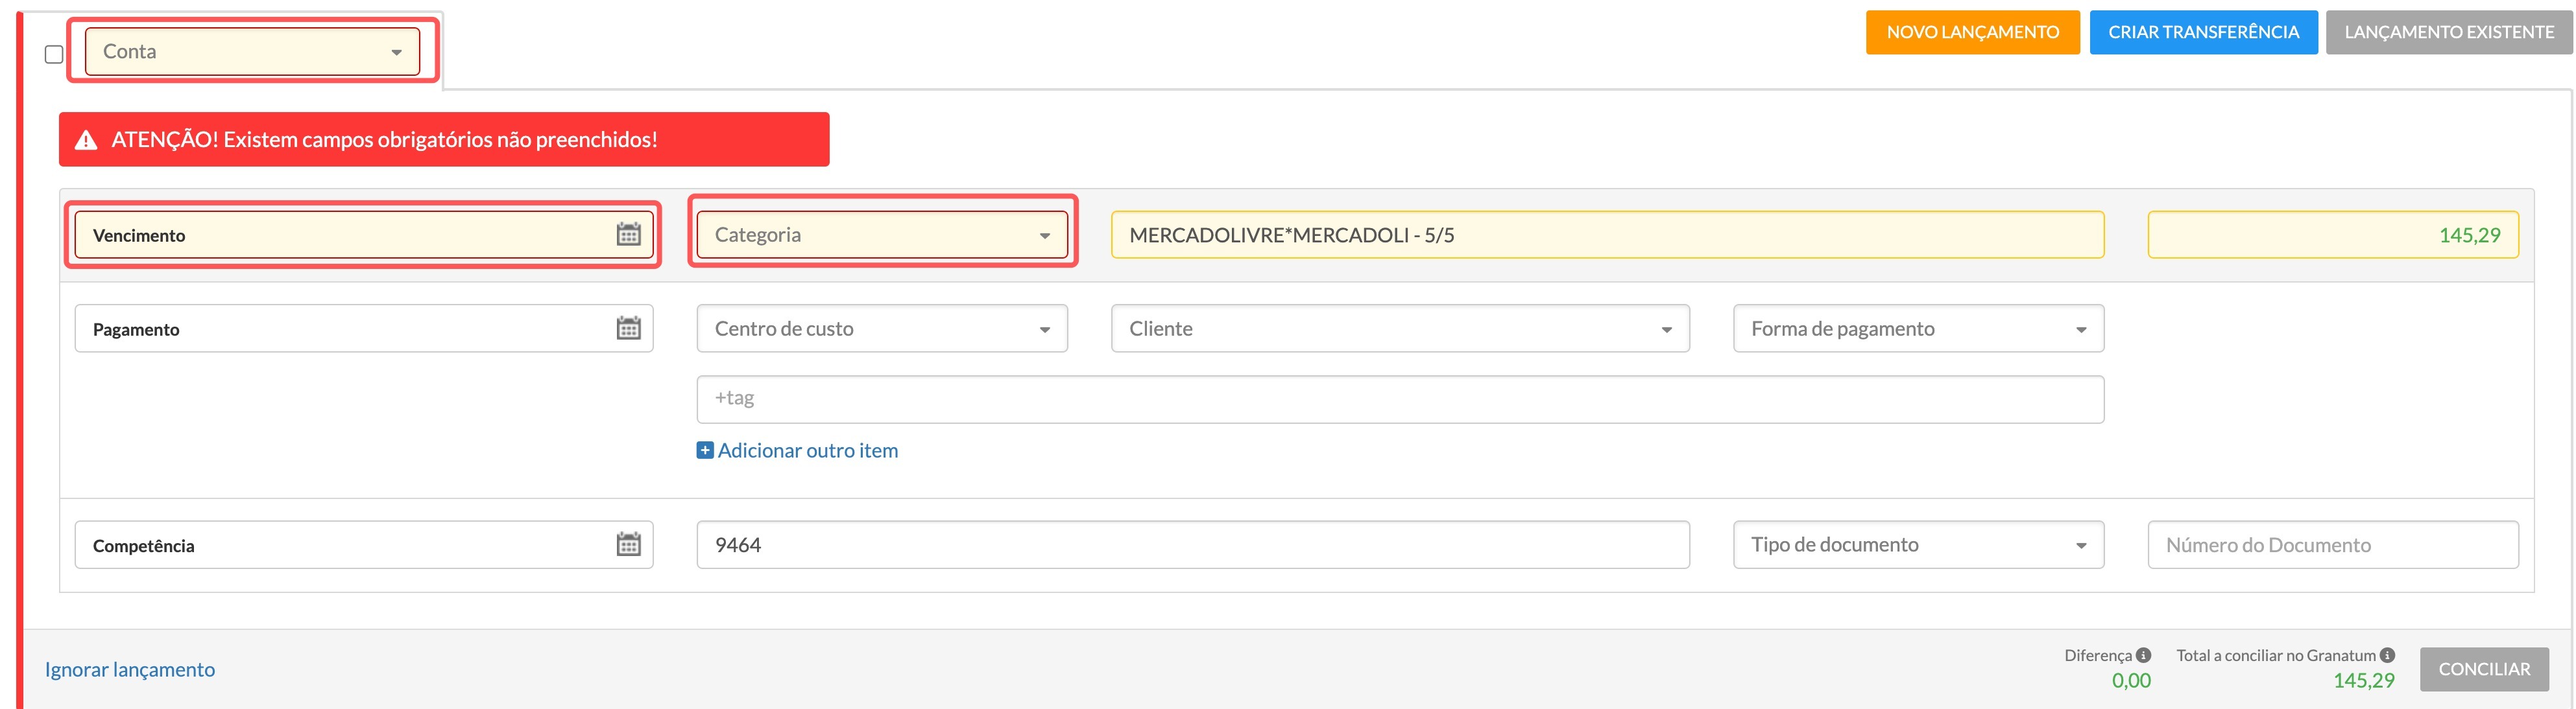
Task: Click the warning triangle icon in the alert
Action: tap(87, 140)
